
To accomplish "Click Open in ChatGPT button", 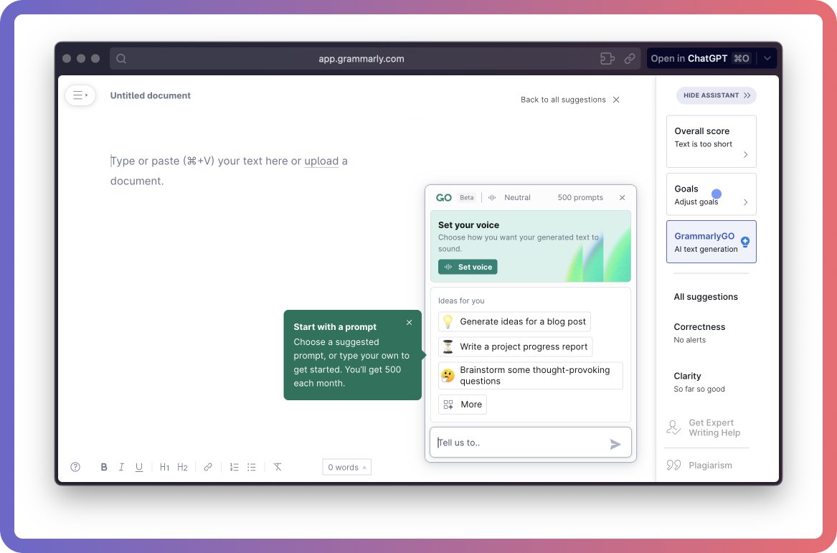I will pyautogui.click(x=700, y=59).
